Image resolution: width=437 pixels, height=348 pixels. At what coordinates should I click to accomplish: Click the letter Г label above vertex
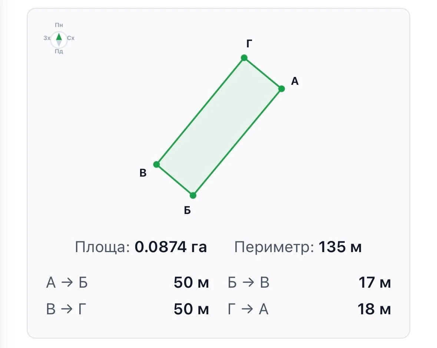(x=249, y=44)
